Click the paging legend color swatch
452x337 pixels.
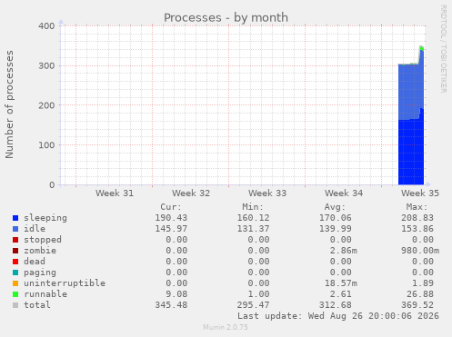point(15,273)
